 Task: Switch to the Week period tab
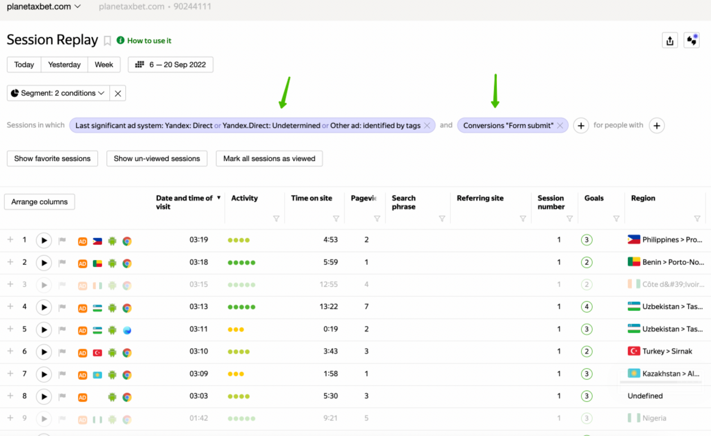pyautogui.click(x=104, y=65)
